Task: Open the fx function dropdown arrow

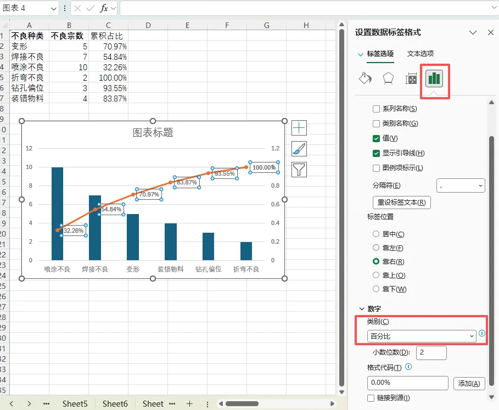Action: [113, 9]
